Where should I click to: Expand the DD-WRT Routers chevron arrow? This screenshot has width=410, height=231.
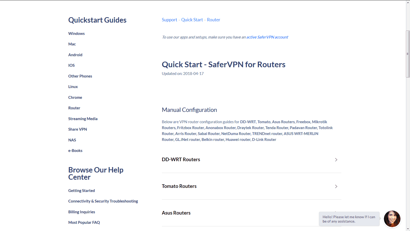coord(336,160)
